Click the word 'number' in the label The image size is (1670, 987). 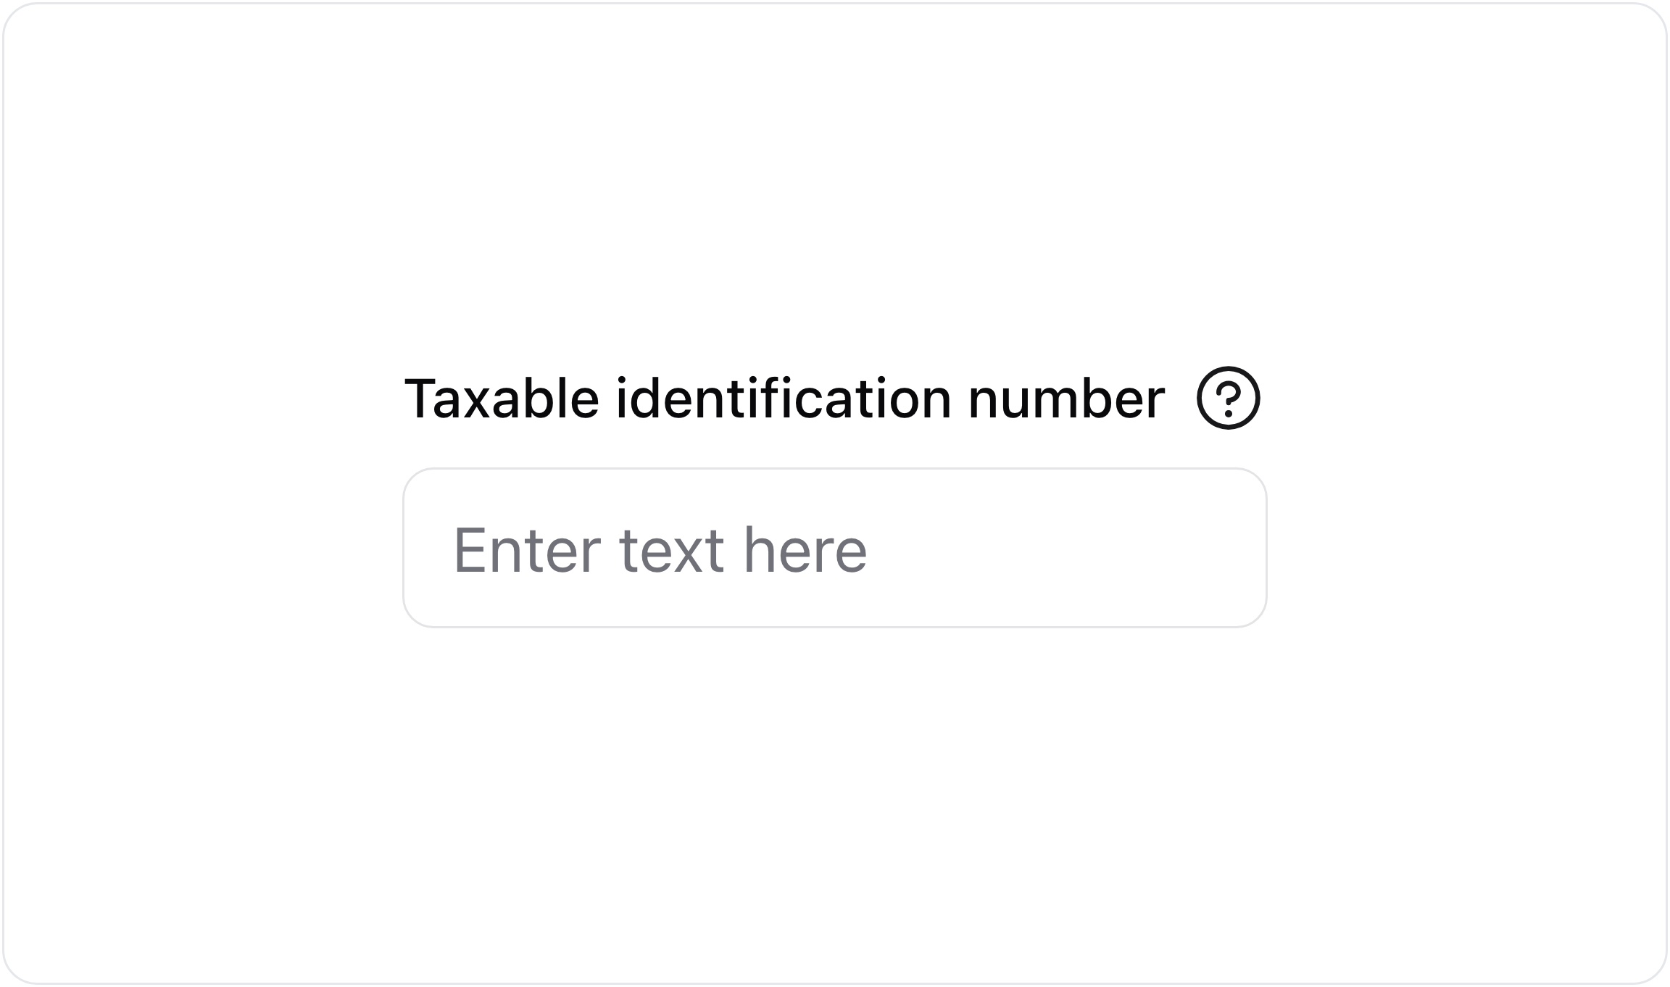pyautogui.click(x=1065, y=399)
